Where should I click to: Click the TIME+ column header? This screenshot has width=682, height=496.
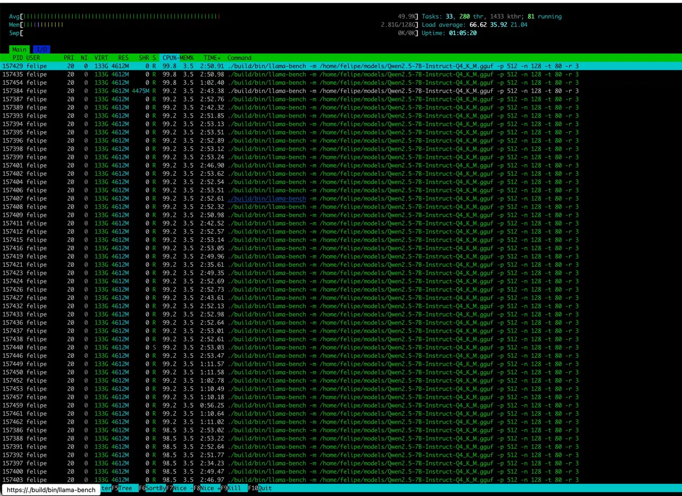pos(212,58)
